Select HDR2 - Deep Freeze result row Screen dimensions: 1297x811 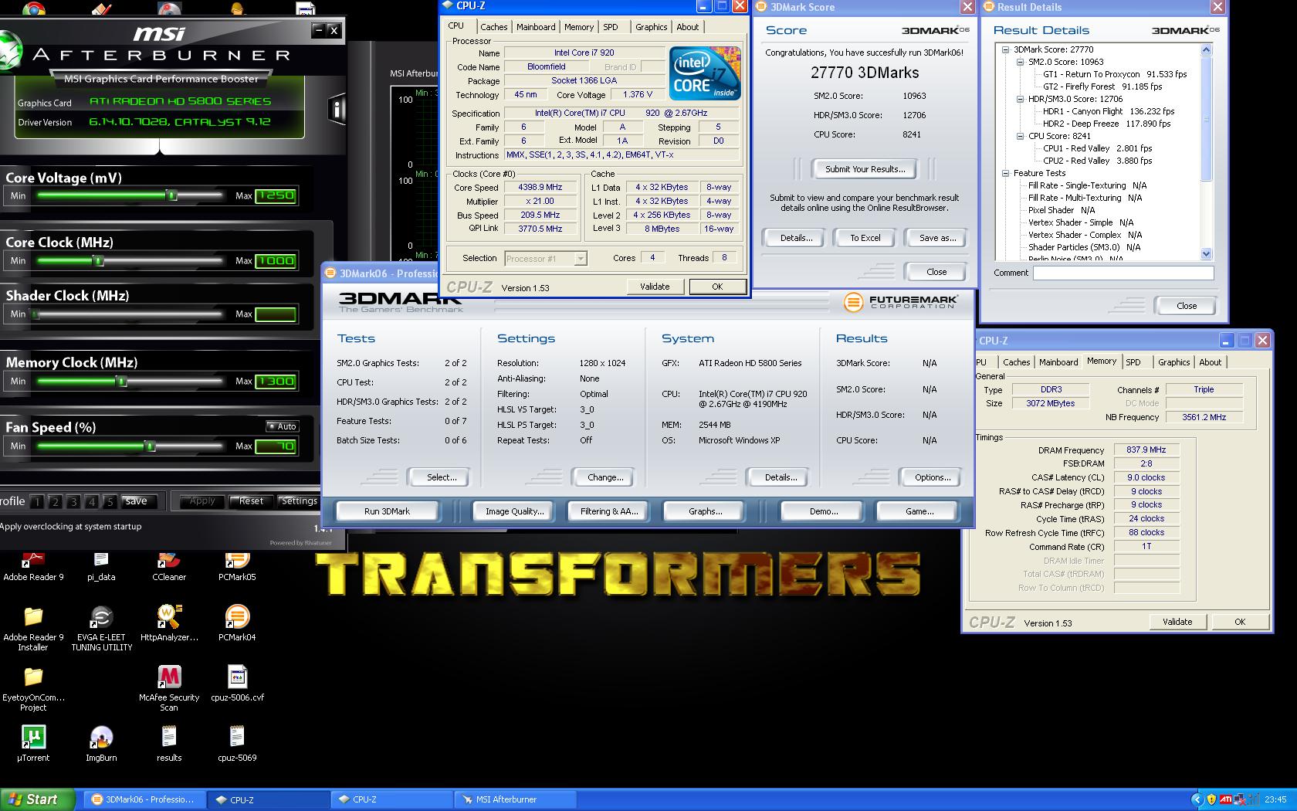point(1106,124)
